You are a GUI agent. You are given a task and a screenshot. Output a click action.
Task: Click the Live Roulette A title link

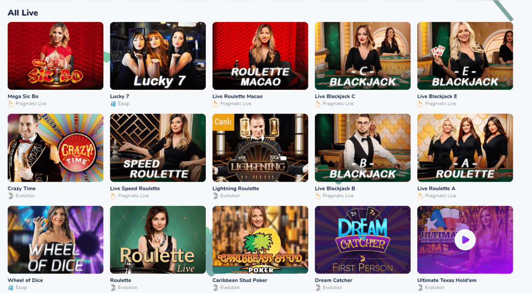436,189
